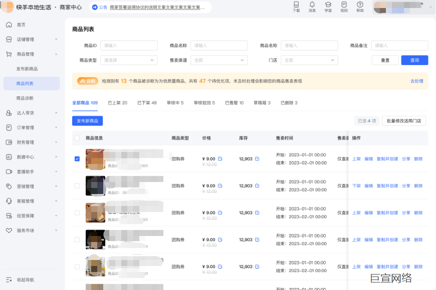Open the download icon in header

[x=296, y=4]
